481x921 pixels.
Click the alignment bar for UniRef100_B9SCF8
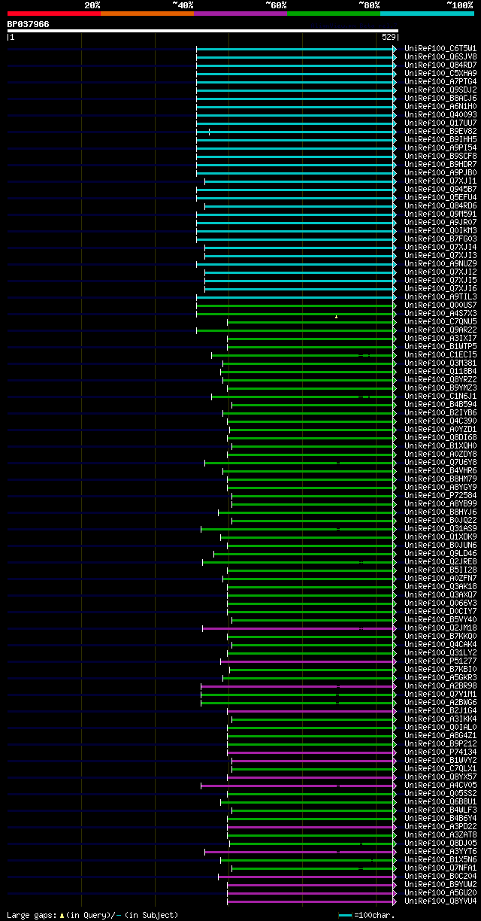[296, 157]
